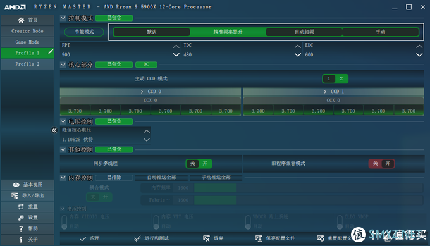Open 关于 info icon

pos(21,240)
